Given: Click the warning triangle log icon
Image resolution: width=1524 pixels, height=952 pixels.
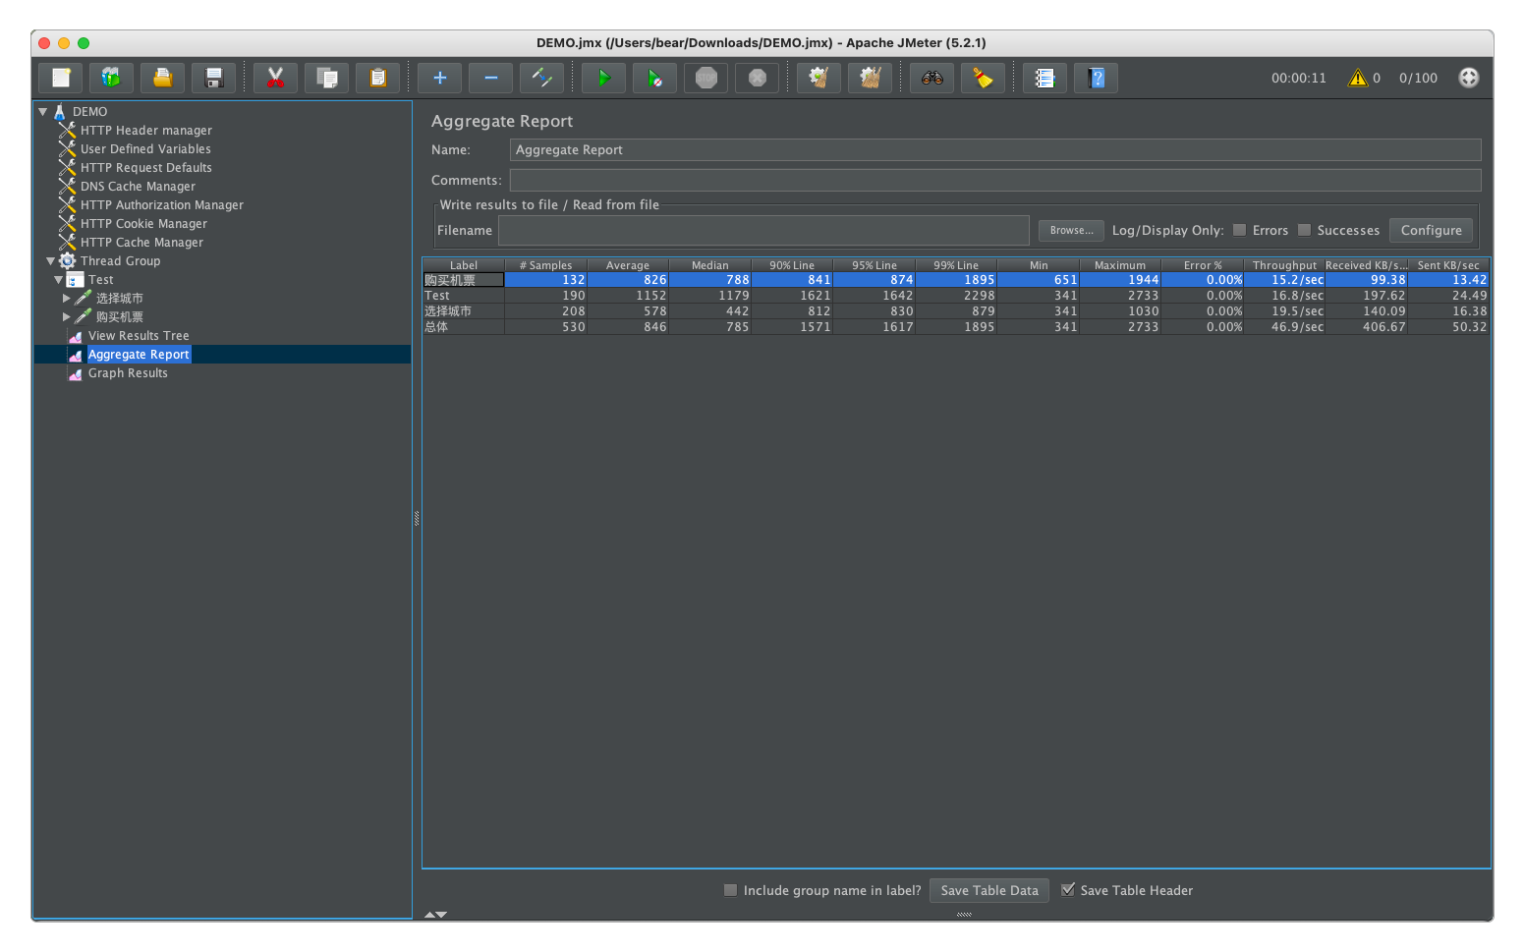Looking at the screenshot, I should coord(1358,78).
